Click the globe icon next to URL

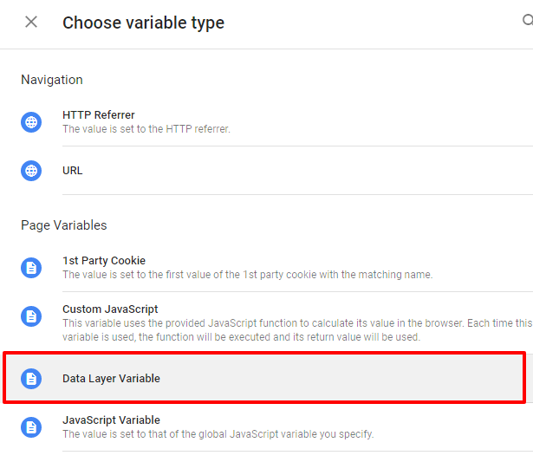point(31,171)
